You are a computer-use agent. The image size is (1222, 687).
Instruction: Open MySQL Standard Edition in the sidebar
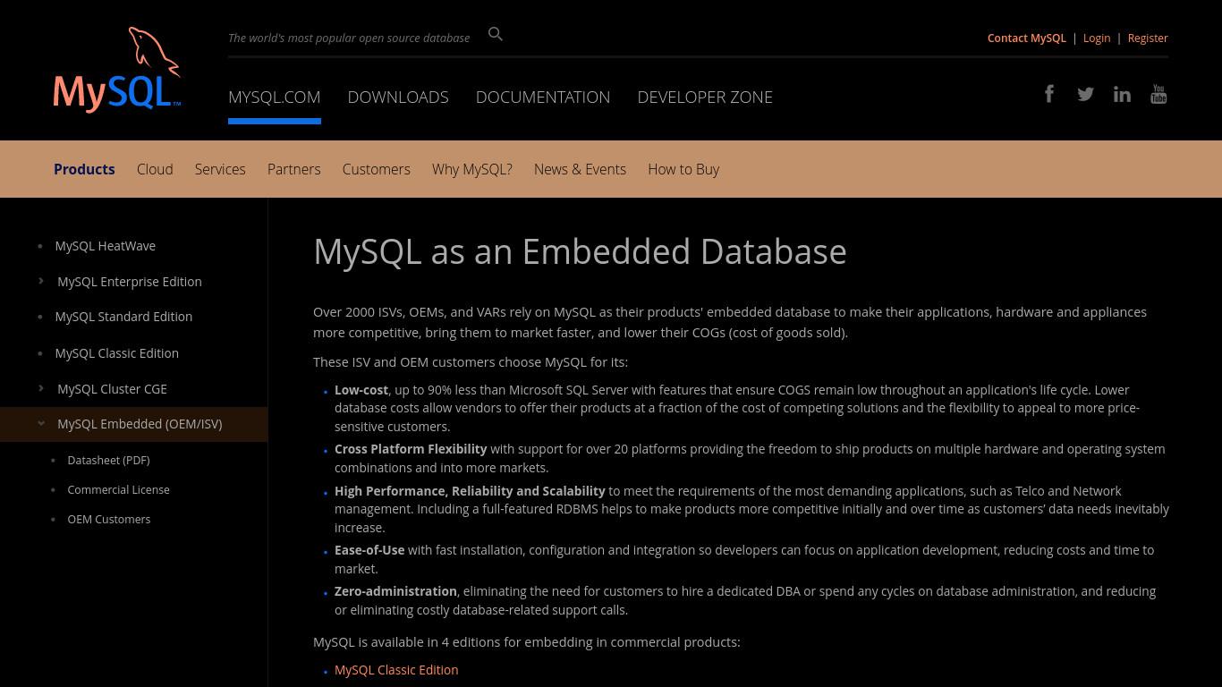tap(123, 316)
